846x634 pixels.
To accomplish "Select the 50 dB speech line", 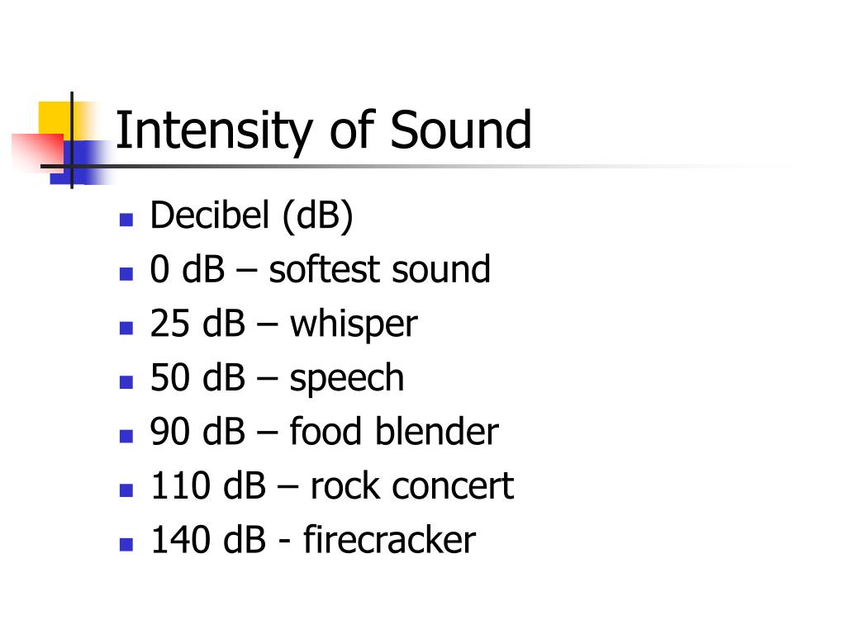I will tap(277, 378).
